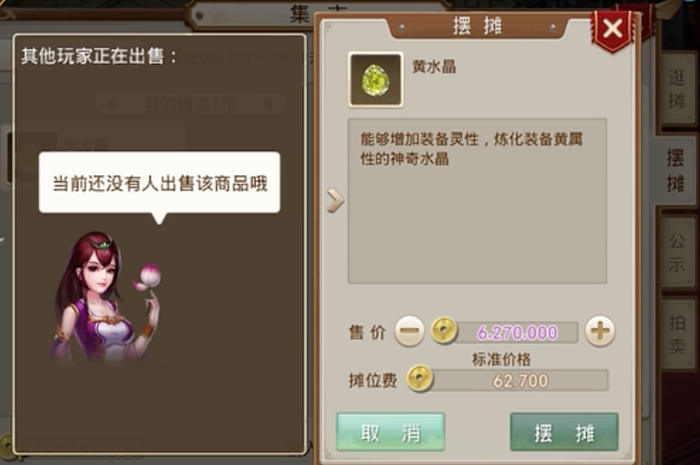Collapse the side panel using the arrow chevron
Image resolution: width=700 pixels, height=465 pixels.
(335, 201)
